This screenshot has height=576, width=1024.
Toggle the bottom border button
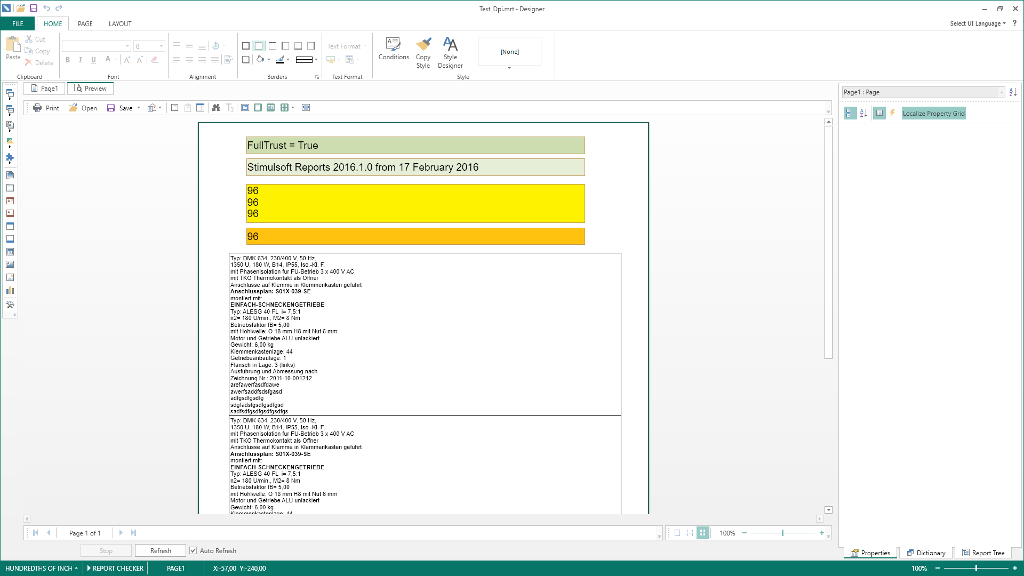click(298, 46)
